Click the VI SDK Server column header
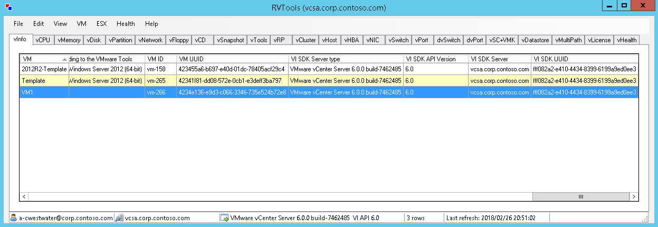 pyautogui.click(x=500, y=59)
